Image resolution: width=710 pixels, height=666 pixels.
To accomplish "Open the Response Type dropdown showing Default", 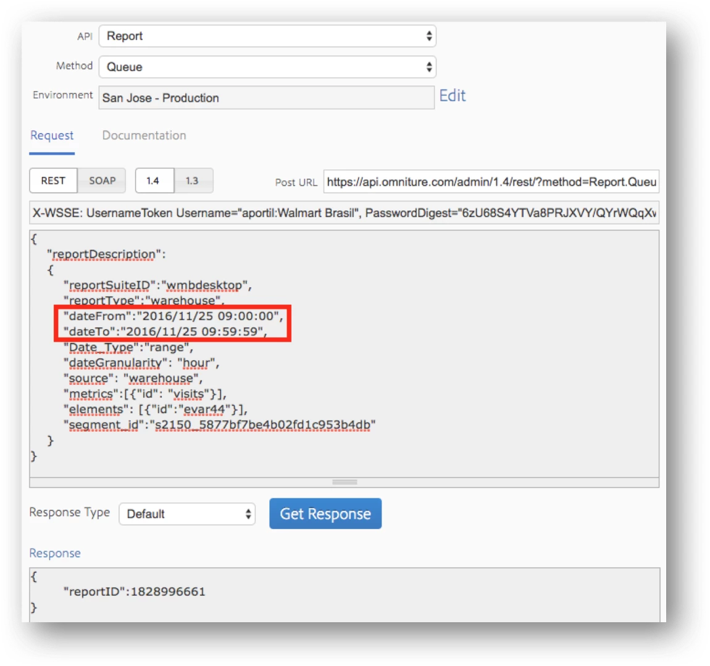I will 187,514.
